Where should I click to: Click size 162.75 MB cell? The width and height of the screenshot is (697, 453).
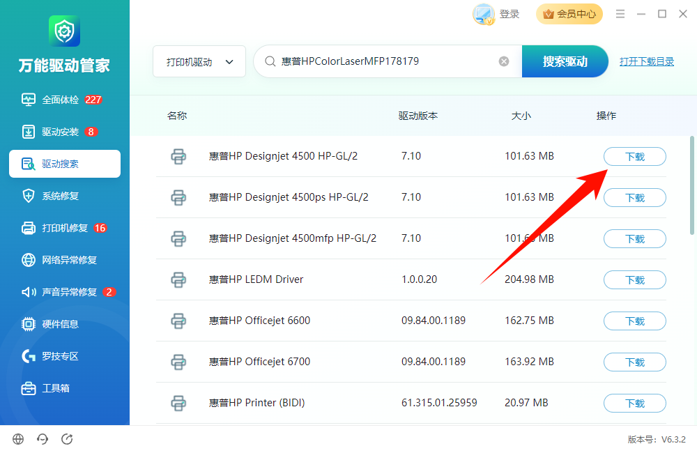[x=529, y=321]
